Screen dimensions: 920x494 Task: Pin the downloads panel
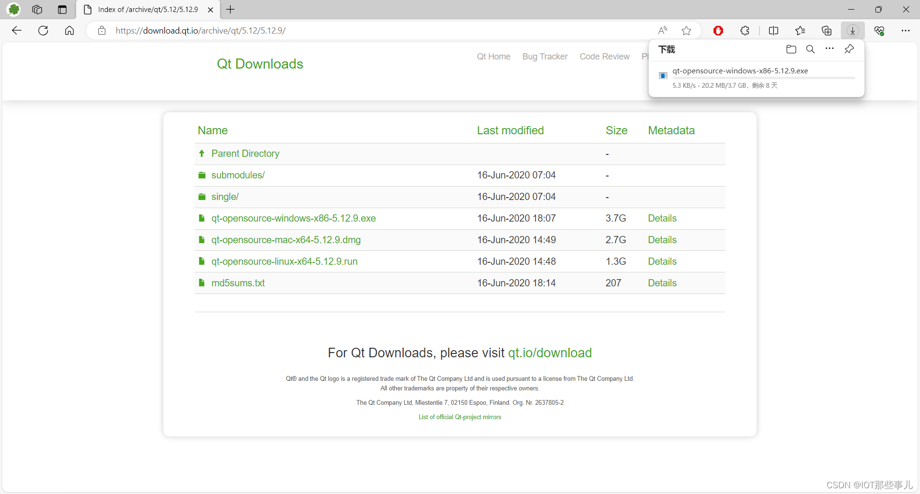pos(849,49)
